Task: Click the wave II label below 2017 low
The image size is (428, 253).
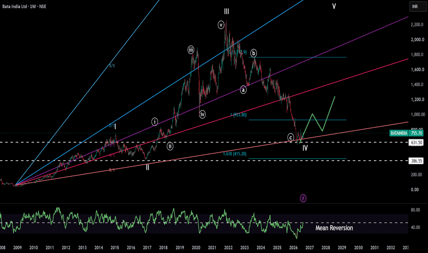Action: pyautogui.click(x=147, y=167)
